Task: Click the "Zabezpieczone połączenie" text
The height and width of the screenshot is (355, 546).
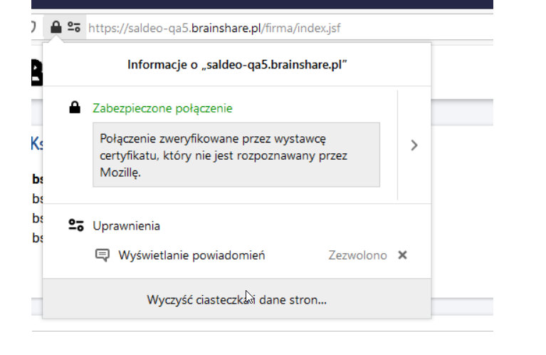Action: tap(162, 108)
